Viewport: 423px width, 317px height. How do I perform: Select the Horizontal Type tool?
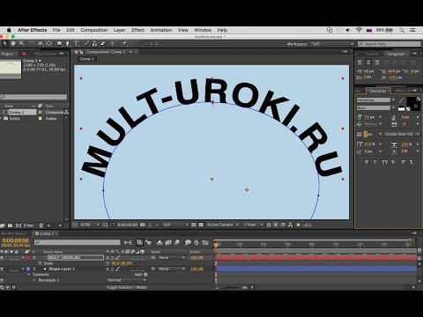coord(77,43)
